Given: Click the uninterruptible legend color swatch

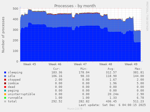Looking at the screenshot, I should [5, 94].
